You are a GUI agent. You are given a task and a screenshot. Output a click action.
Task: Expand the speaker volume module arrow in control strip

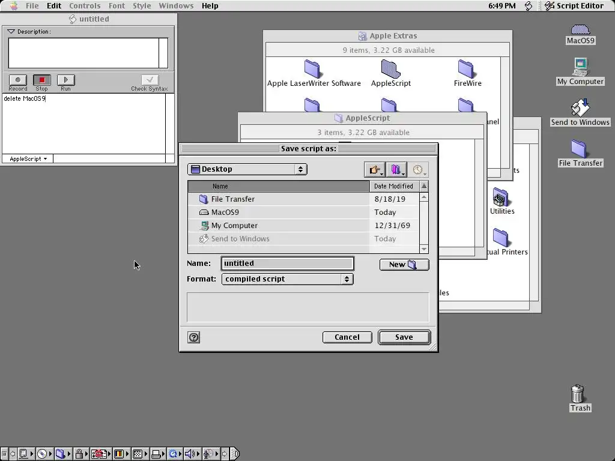198,454
